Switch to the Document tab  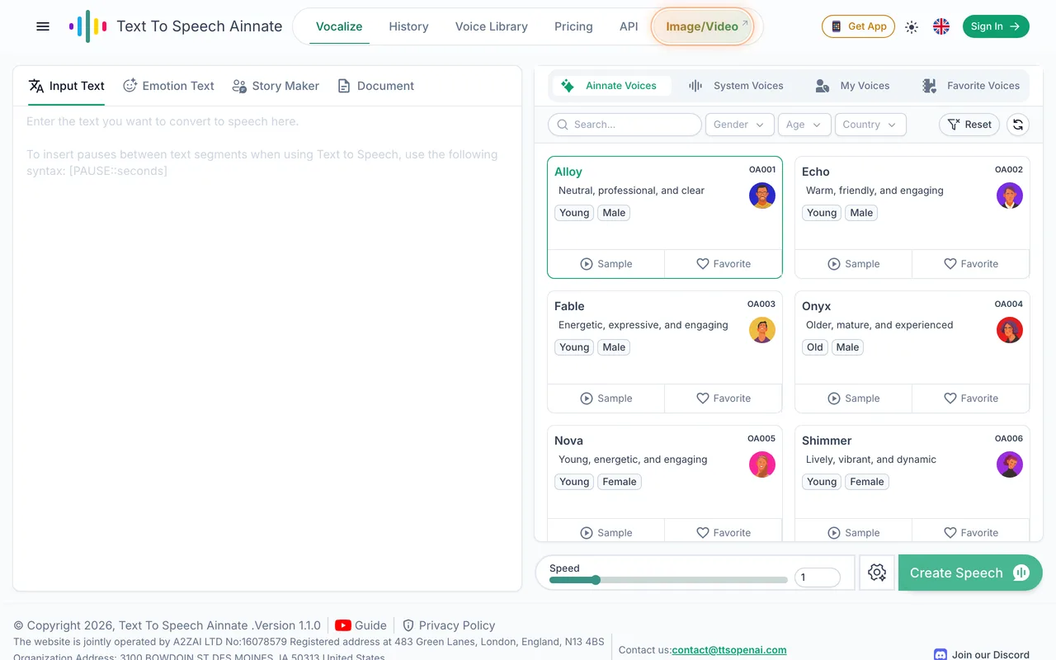tap(375, 86)
